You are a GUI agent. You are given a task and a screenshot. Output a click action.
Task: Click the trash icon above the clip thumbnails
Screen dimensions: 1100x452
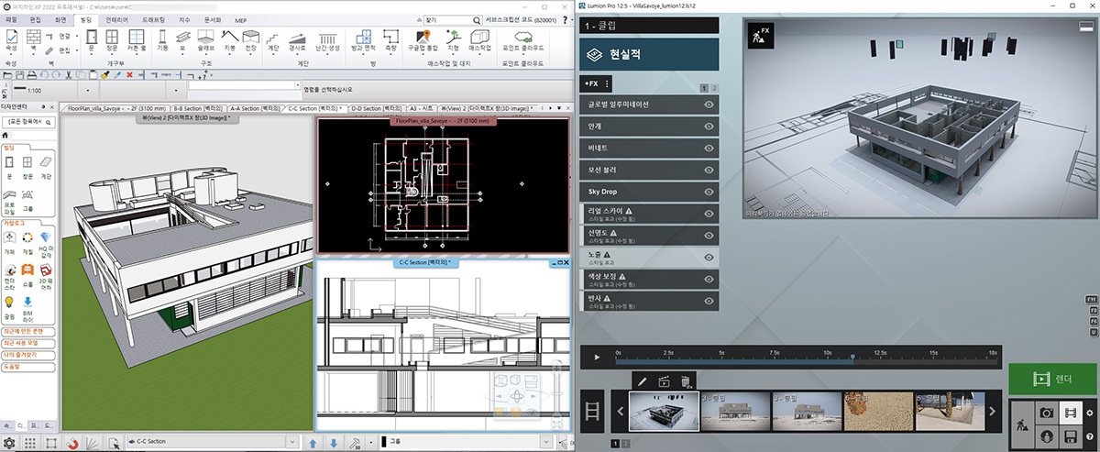(x=687, y=380)
